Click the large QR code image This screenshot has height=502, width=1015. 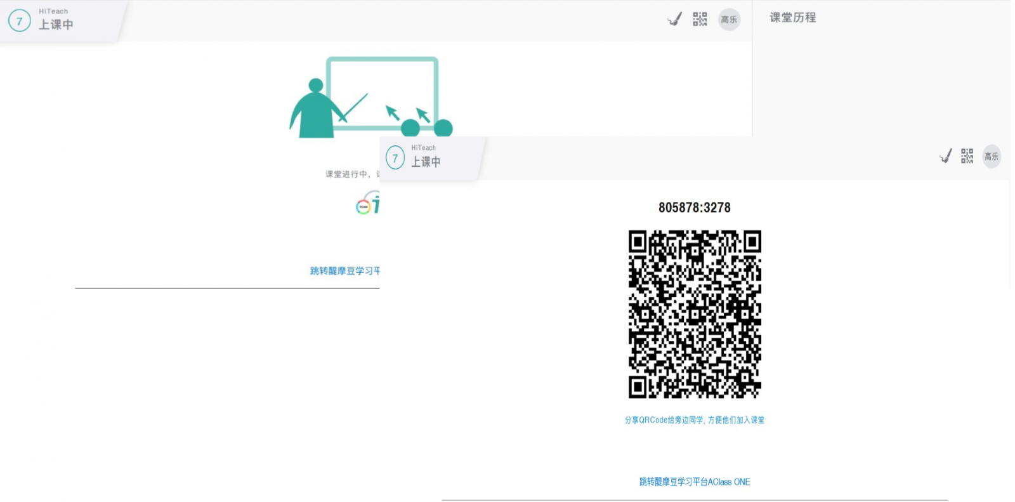tap(695, 314)
